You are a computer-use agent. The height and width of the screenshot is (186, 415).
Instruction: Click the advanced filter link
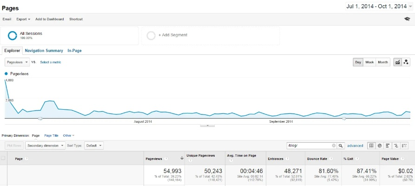point(355,146)
